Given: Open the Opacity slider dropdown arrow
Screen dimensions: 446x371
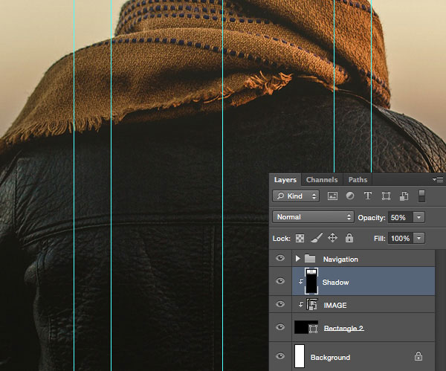Looking at the screenshot, I should (418, 217).
